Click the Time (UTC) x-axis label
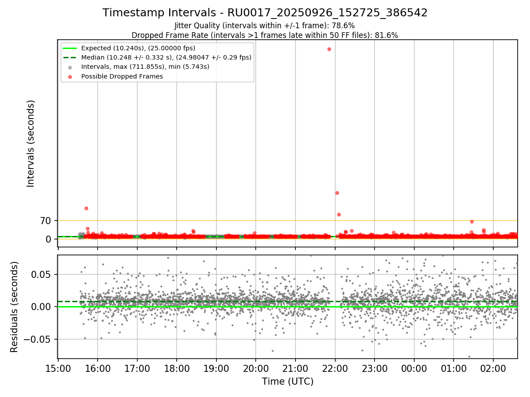This screenshot has width=530, height=397. tap(288, 381)
